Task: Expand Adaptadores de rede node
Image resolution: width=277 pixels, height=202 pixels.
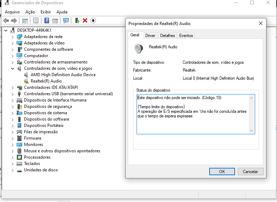Action: (12, 37)
